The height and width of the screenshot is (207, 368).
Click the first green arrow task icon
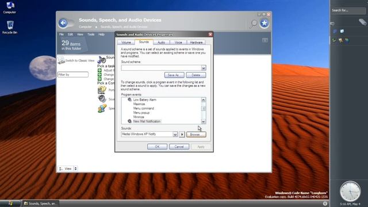point(99,70)
